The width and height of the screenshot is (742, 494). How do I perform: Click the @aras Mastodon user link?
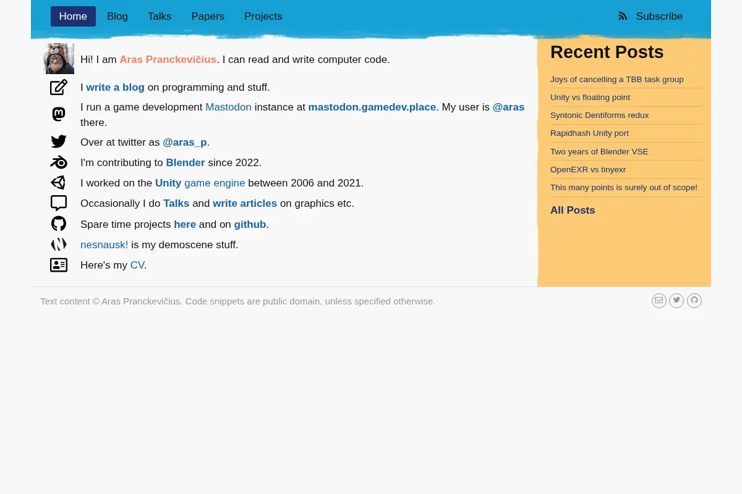(x=508, y=107)
